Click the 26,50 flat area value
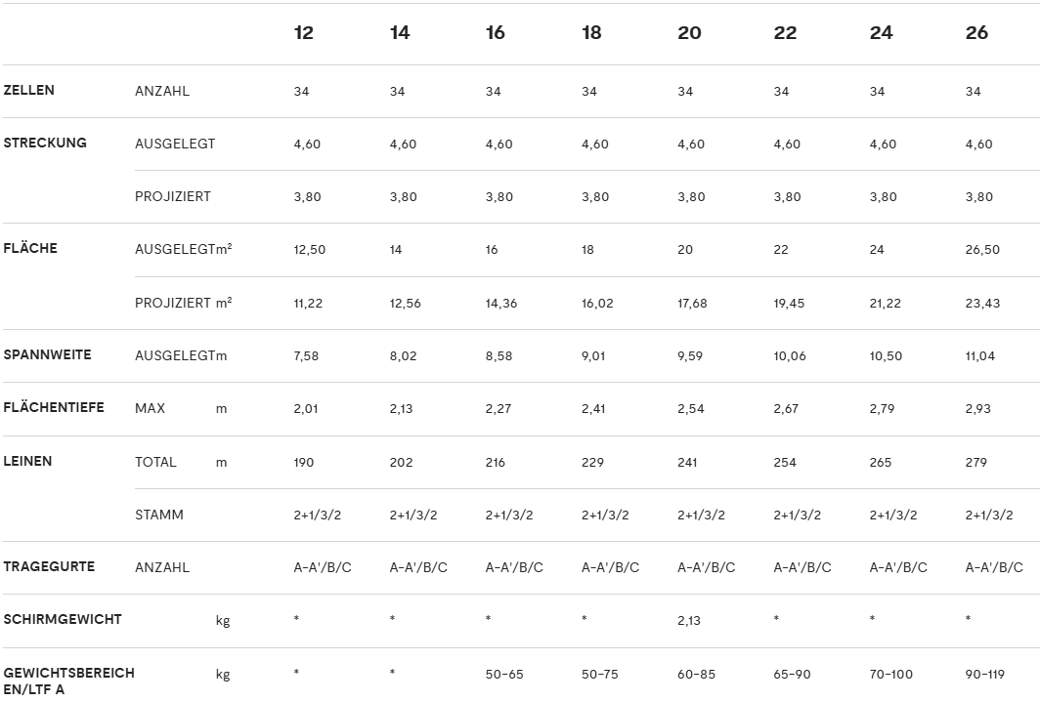Image resolution: width=1040 pixels, height=702 pixels. (x=982, y=250)
